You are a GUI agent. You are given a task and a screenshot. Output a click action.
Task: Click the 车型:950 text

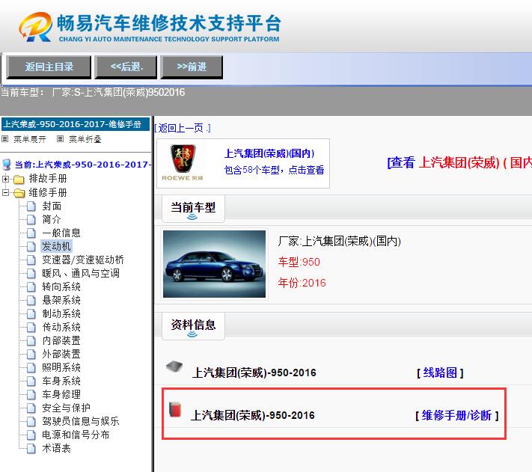299,262
